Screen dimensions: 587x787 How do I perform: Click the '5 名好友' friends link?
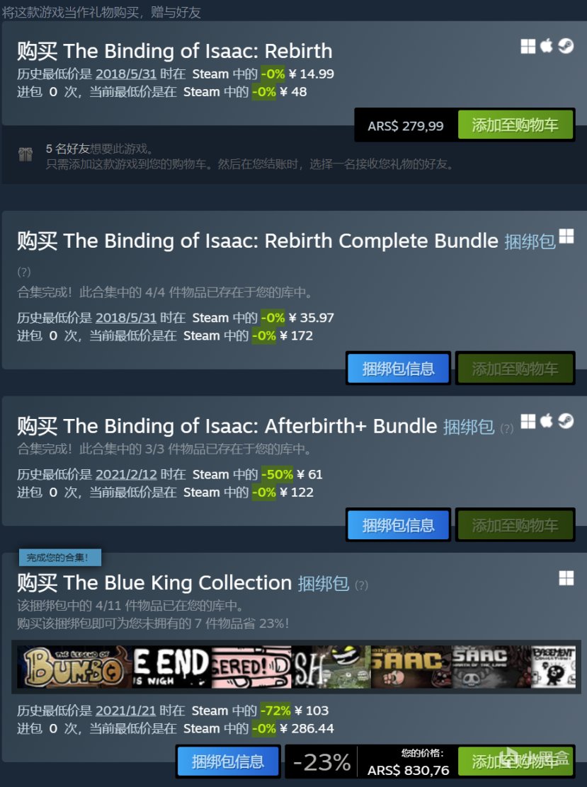point(68,149)
